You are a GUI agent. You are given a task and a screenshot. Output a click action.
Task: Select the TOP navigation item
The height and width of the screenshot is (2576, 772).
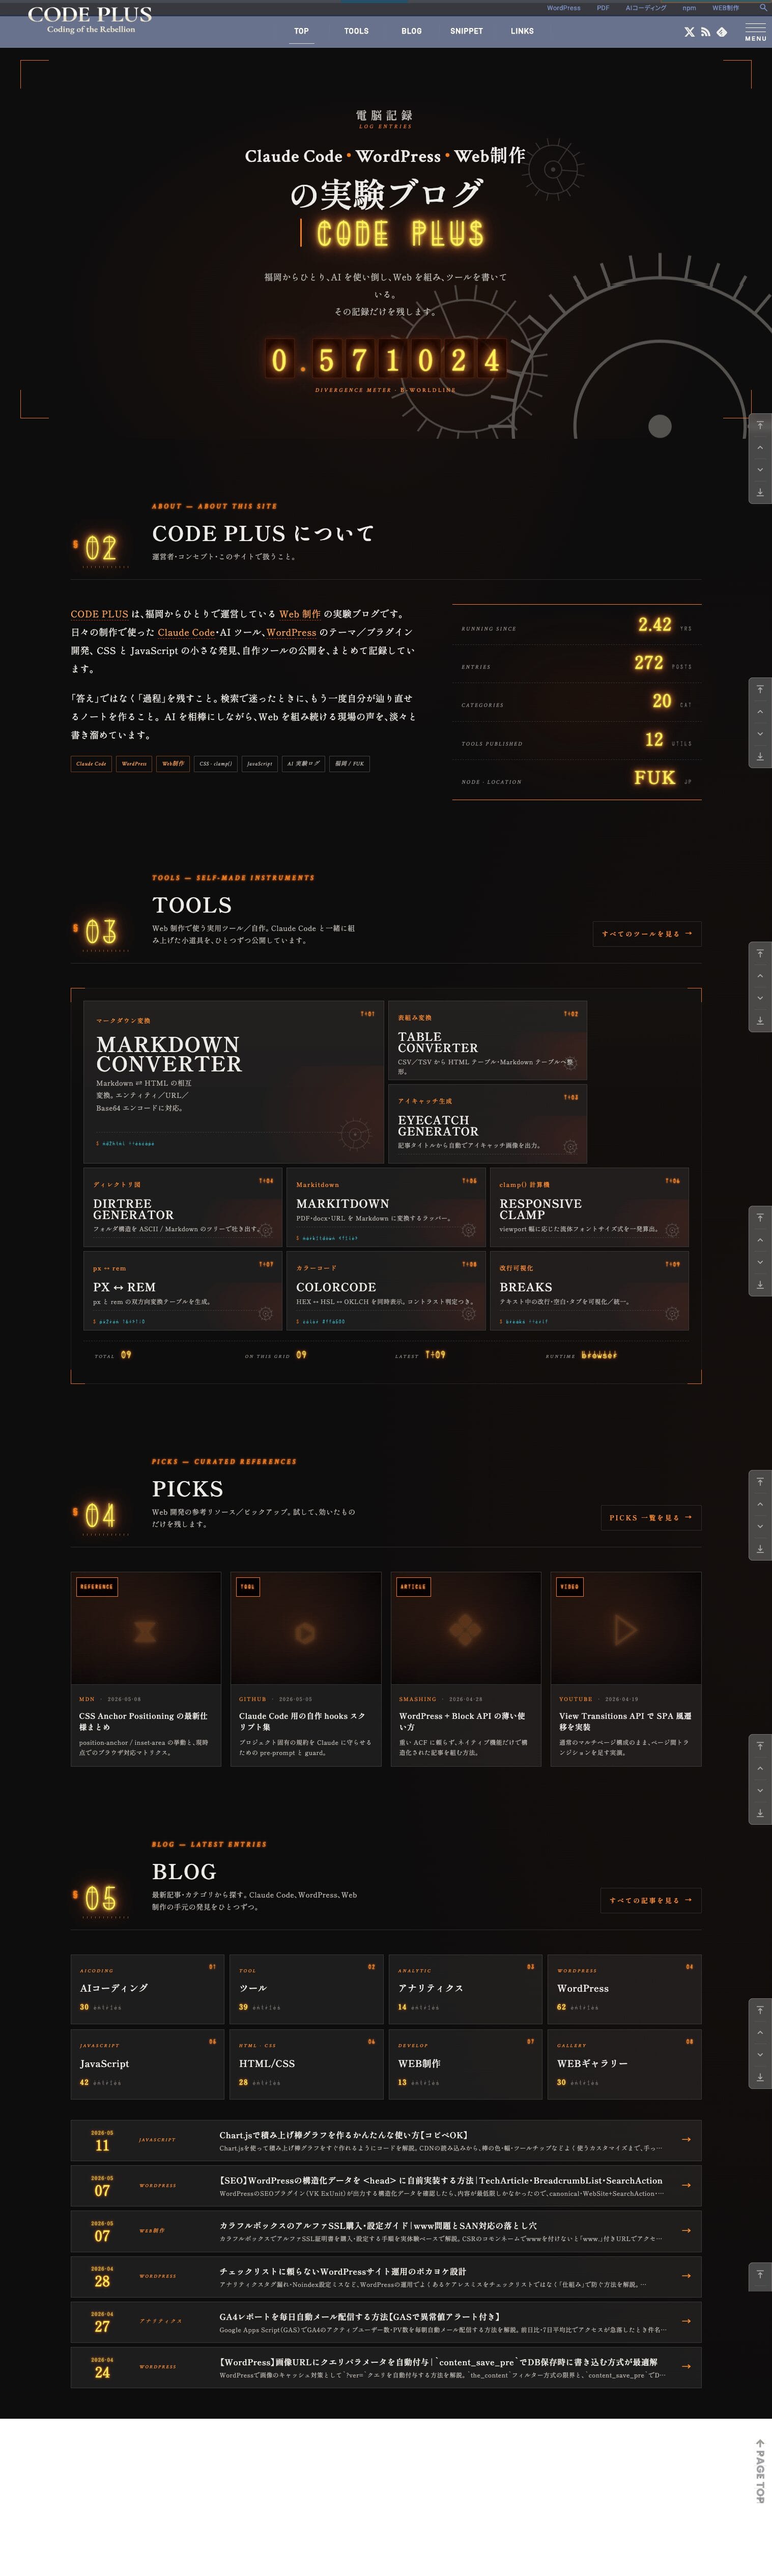point(301,31)
